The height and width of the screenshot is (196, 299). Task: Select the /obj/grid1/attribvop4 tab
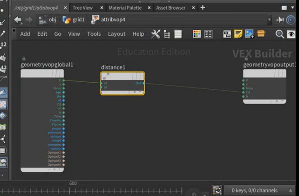click(x=36, y=8)
